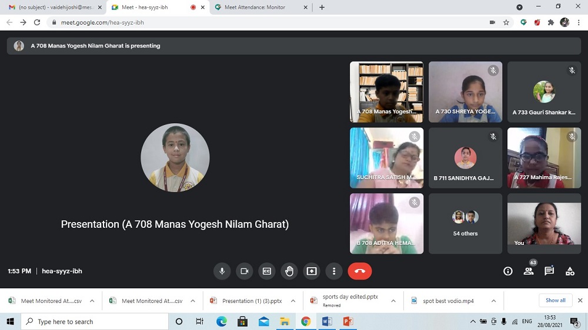The width and height of the screenshot is (588, 330).
Task: Expand options for Presentation (1) (3).pptx download
Action: [293, 301]
